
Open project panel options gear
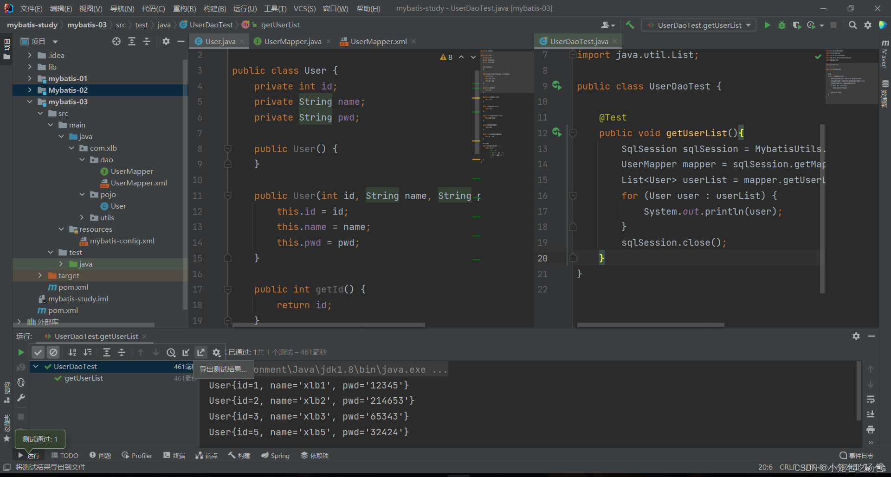pyautogui.click(x=166, y=41)
